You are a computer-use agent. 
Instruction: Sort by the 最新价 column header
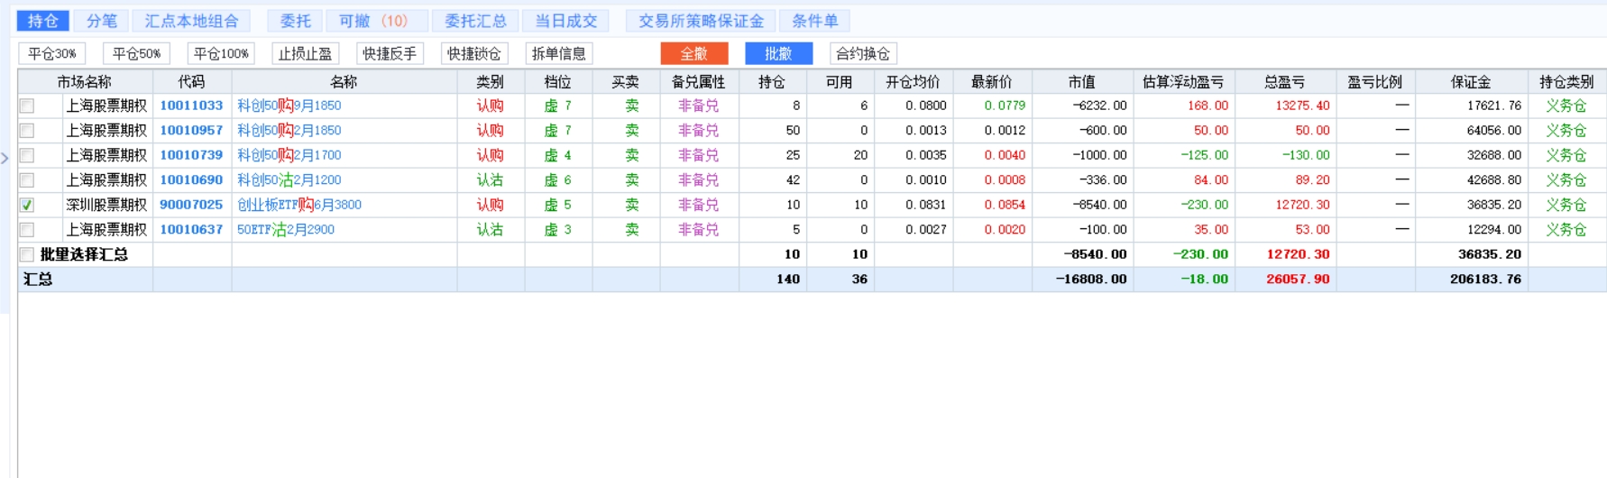pyautogui.click(x=992, y=82)
